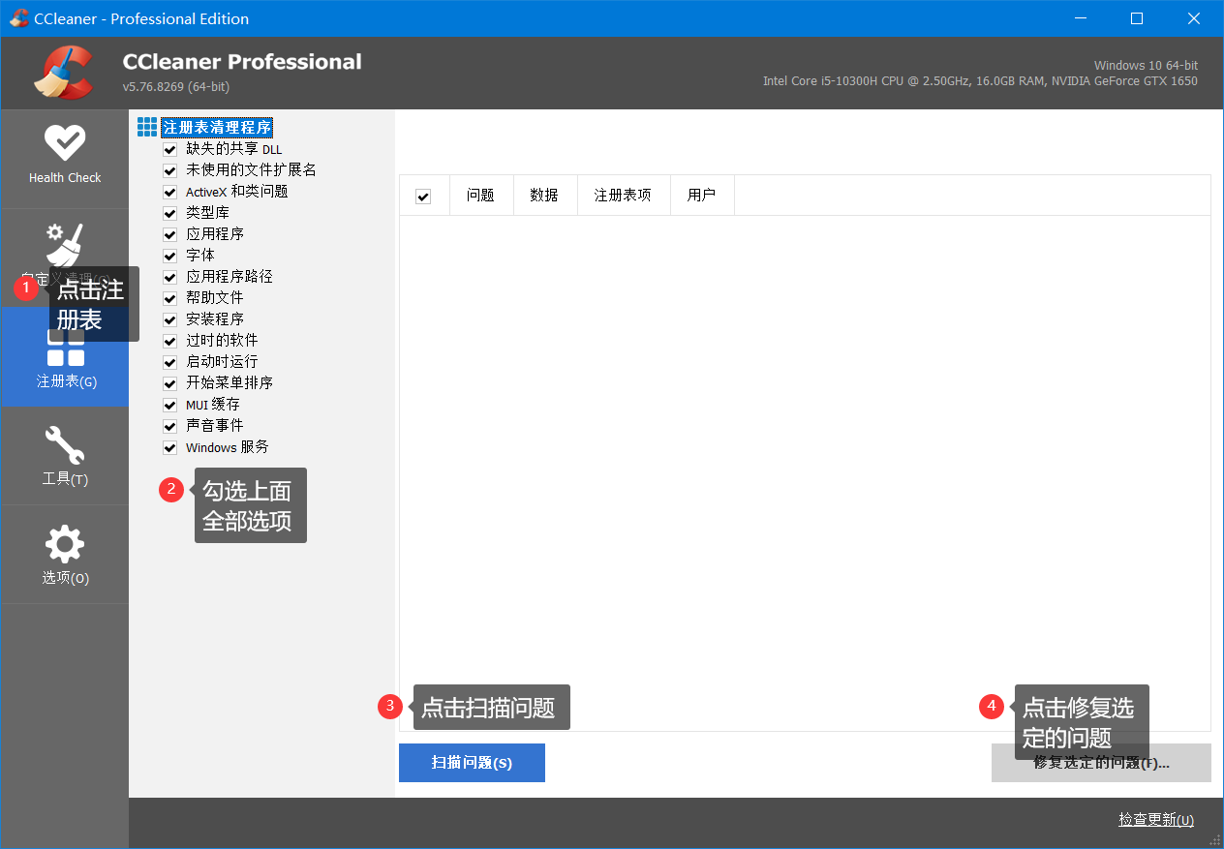Toggle the 声音事件 checkbox
This screenshot has width=1224, height=849.
click(x=170, y=426)
